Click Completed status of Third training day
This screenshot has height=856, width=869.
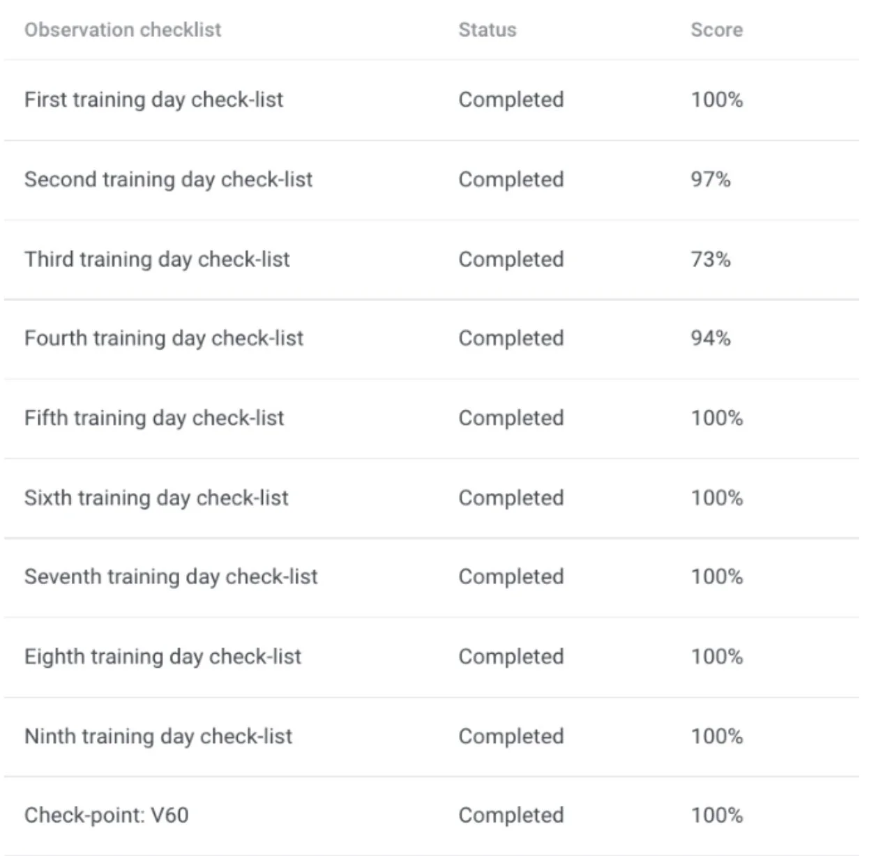click(x=511, y=259)
